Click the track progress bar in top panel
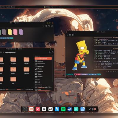 click(x=68, y=7)
